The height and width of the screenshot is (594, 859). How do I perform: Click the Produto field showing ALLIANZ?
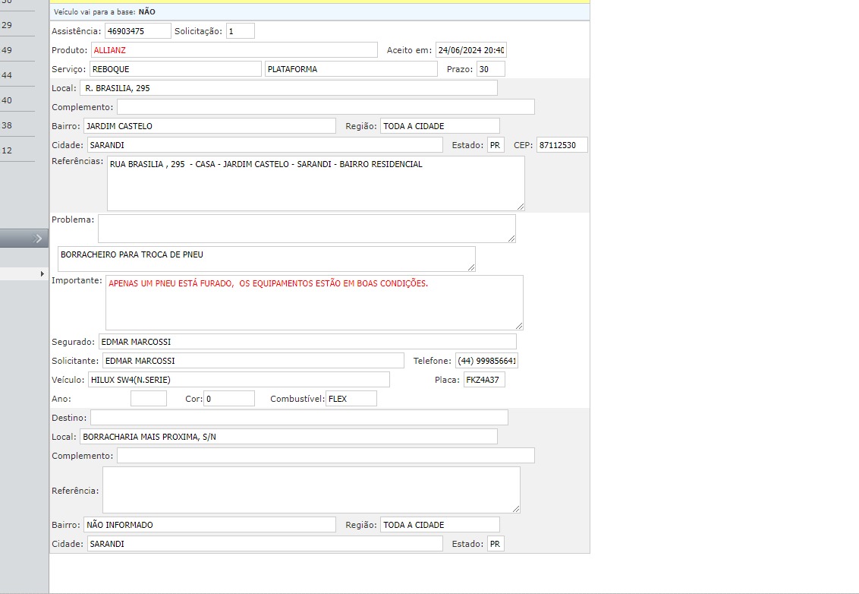(234, 50)
